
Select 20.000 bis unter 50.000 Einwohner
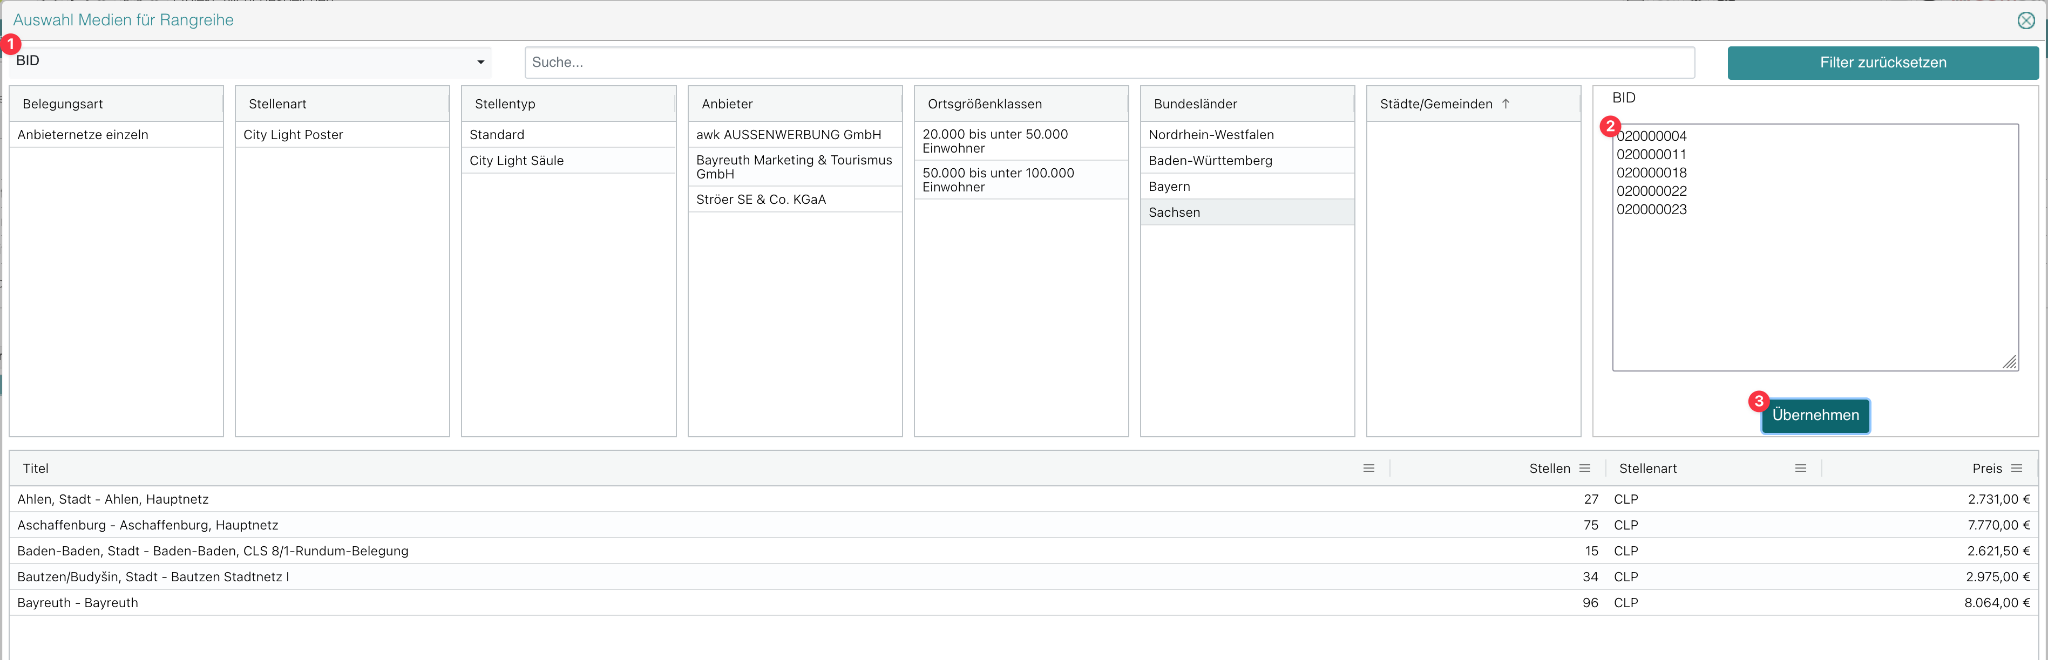pos(1021,141)
